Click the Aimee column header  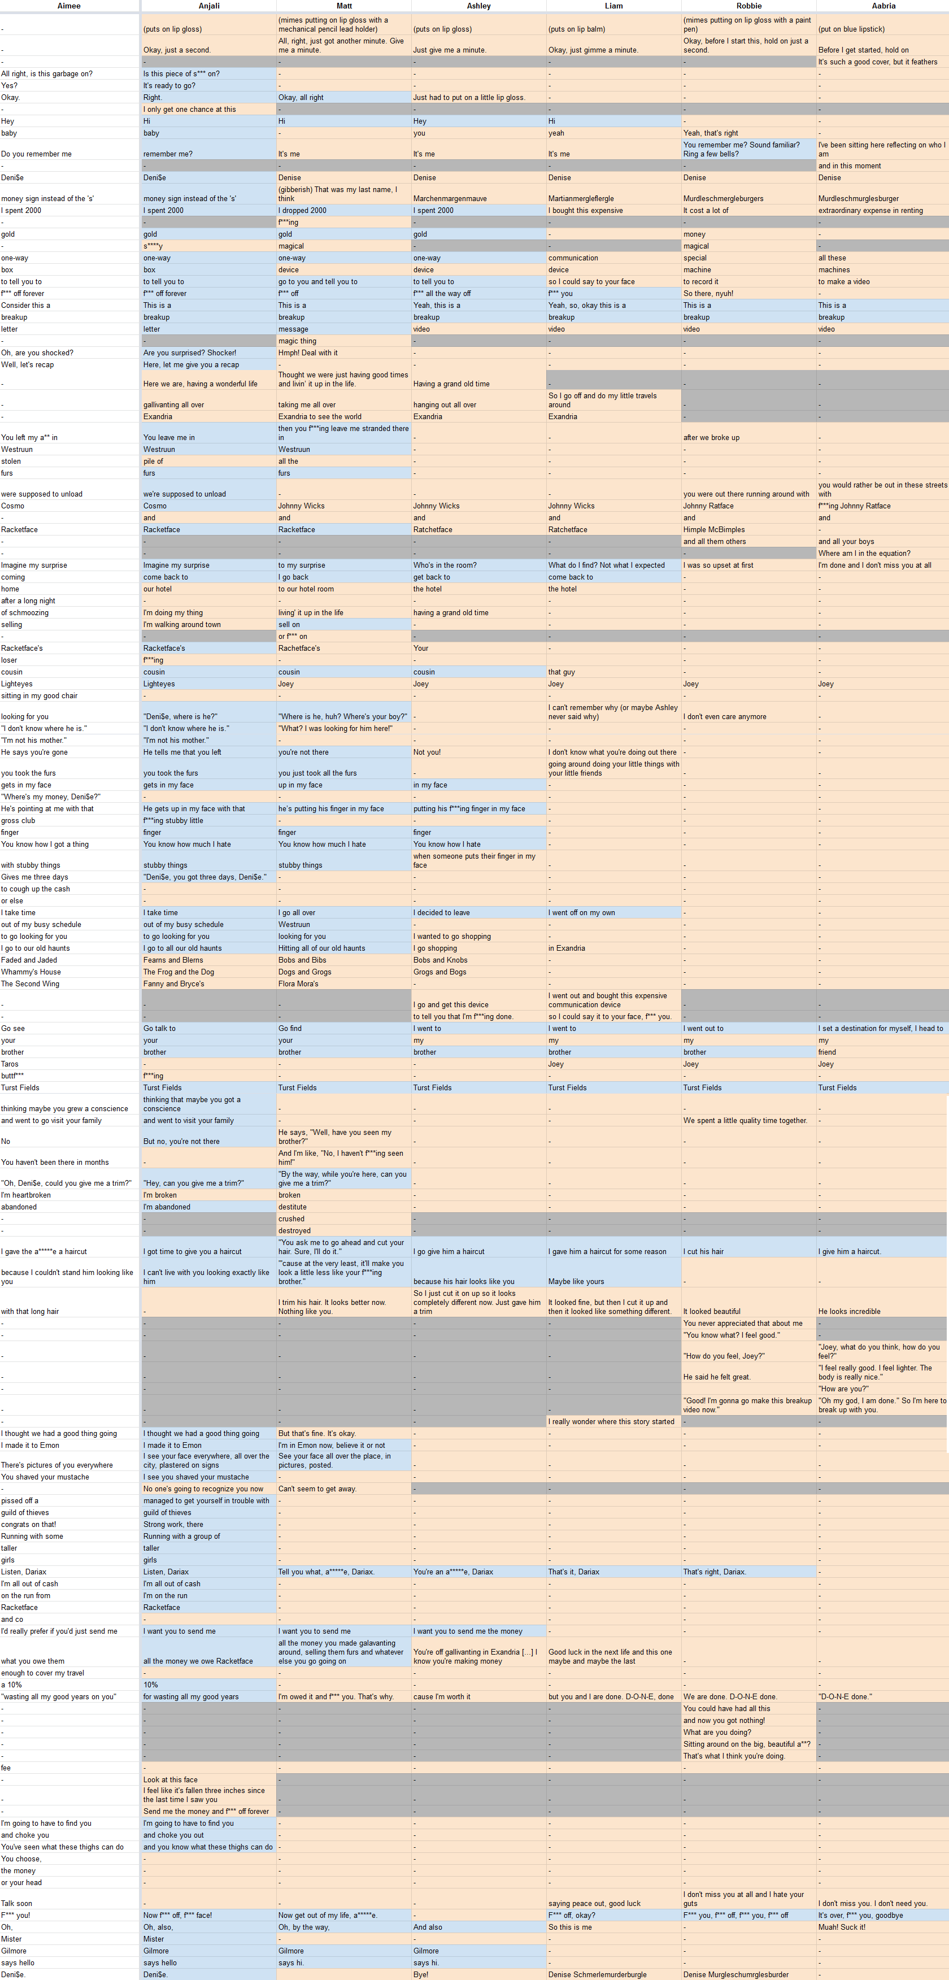[69, 6]
